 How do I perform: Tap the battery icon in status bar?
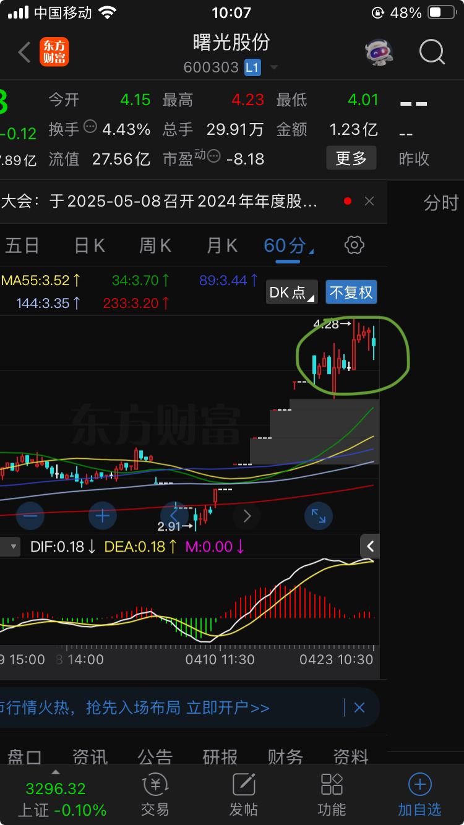coord(442,12)
